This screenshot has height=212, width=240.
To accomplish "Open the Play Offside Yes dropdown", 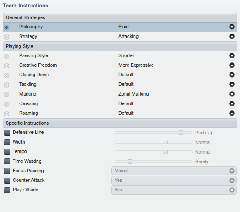I will [x=174, y=190].
